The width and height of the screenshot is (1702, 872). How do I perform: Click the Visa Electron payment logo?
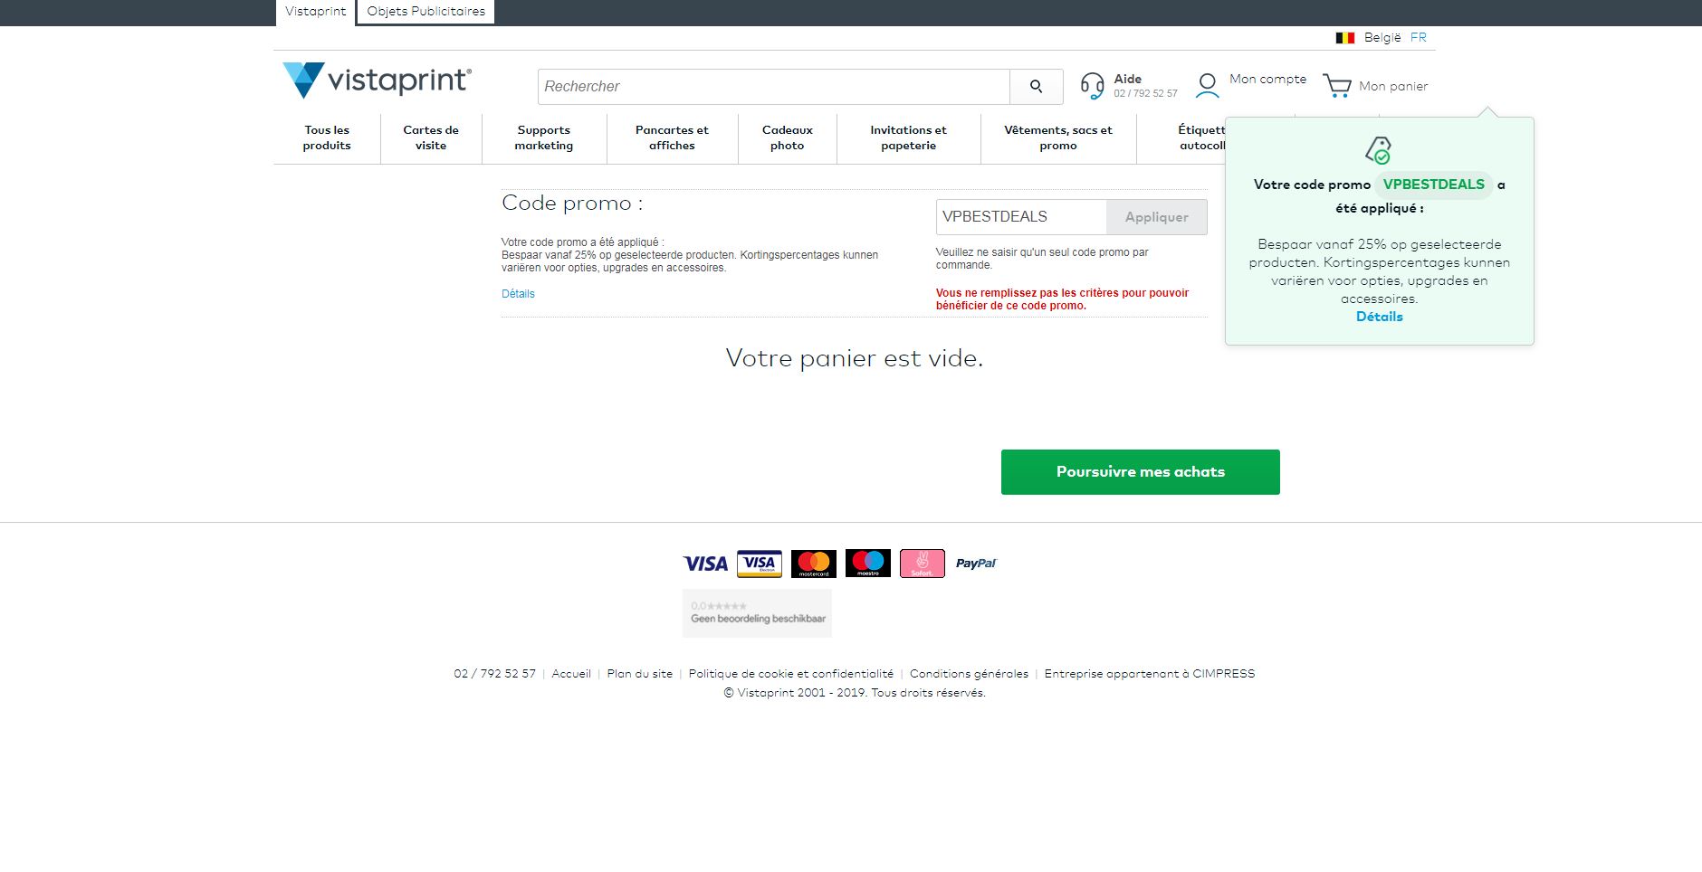coord(760,564)
